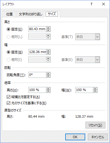Increase rotation angle with up arrow

[48, 74]
